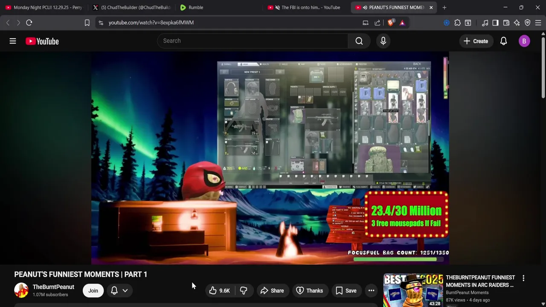
Task: Click the Brave Shields lion icon
Action: coord(390,23)
